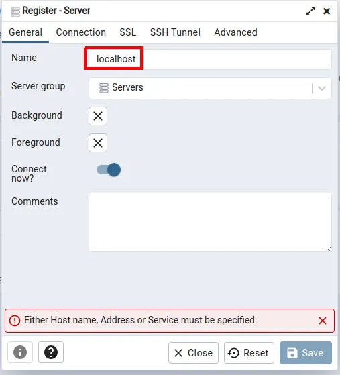Image resolution: width=340 pixels, height=375 pixels.
Task: Dismiss the host name error message
Action: tap(323, 321)
